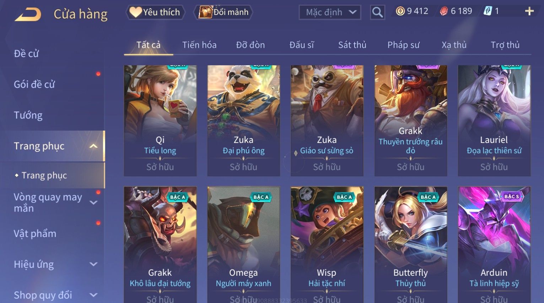Open the search magnifier icon
Image resolution: width=544 pixels, height=303 pixels.
(x=377, y=12)
